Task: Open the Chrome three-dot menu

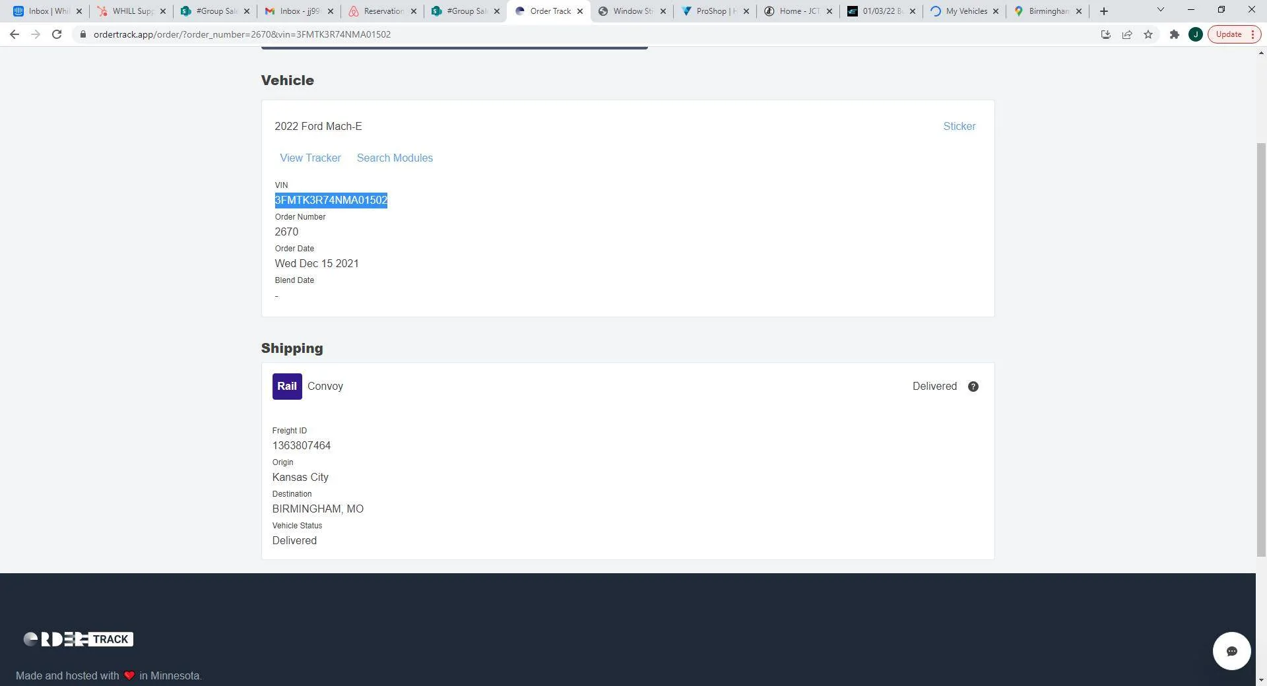Action: tap(1252, 34)
